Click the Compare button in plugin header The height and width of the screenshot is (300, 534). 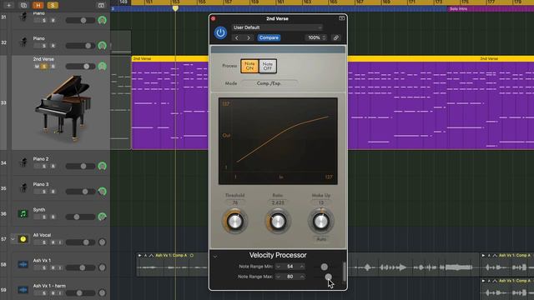(269, 37)
